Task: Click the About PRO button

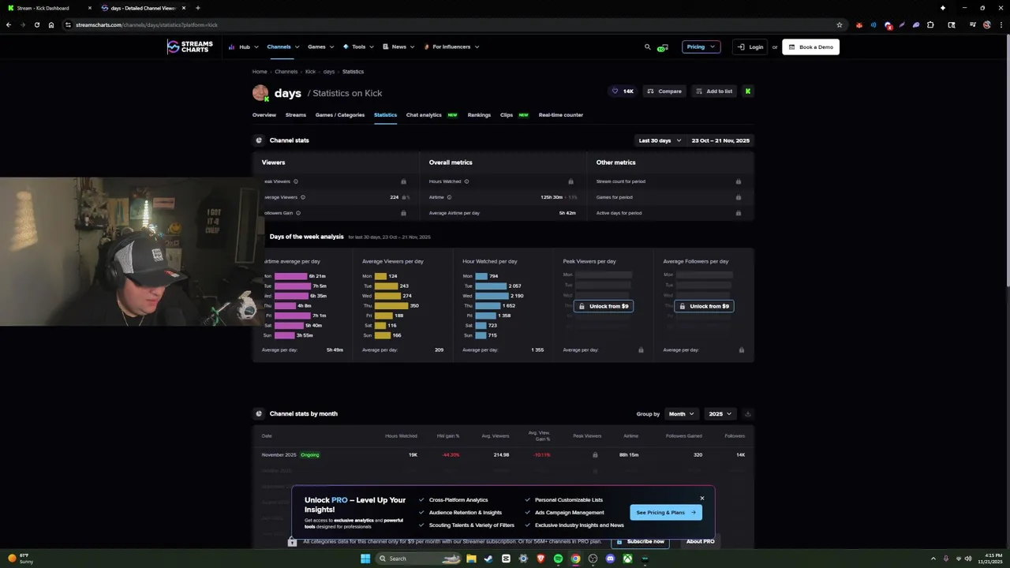Action: point(700,541)
